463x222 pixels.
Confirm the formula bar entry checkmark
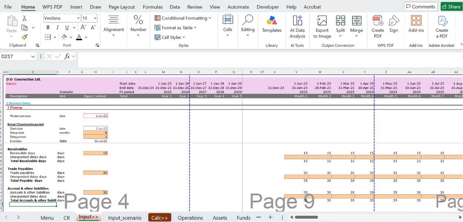58,57
